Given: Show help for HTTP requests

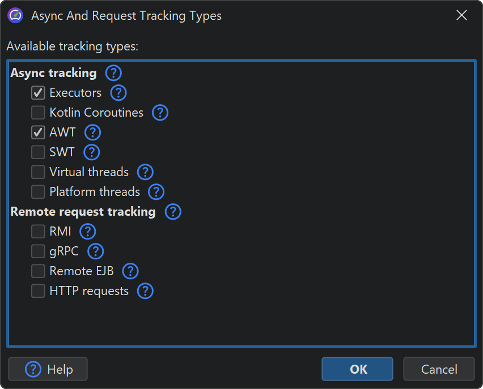Looking at the screenshot, I should [x=146, y=291].
